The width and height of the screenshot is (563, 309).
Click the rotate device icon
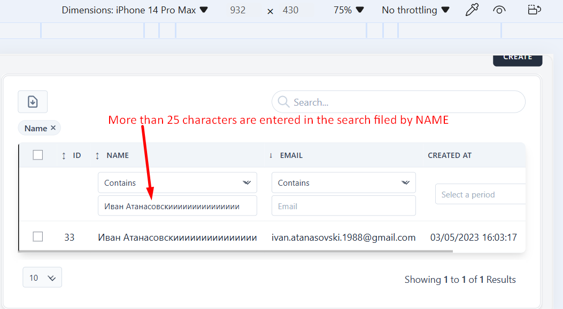tap(534, 10)
